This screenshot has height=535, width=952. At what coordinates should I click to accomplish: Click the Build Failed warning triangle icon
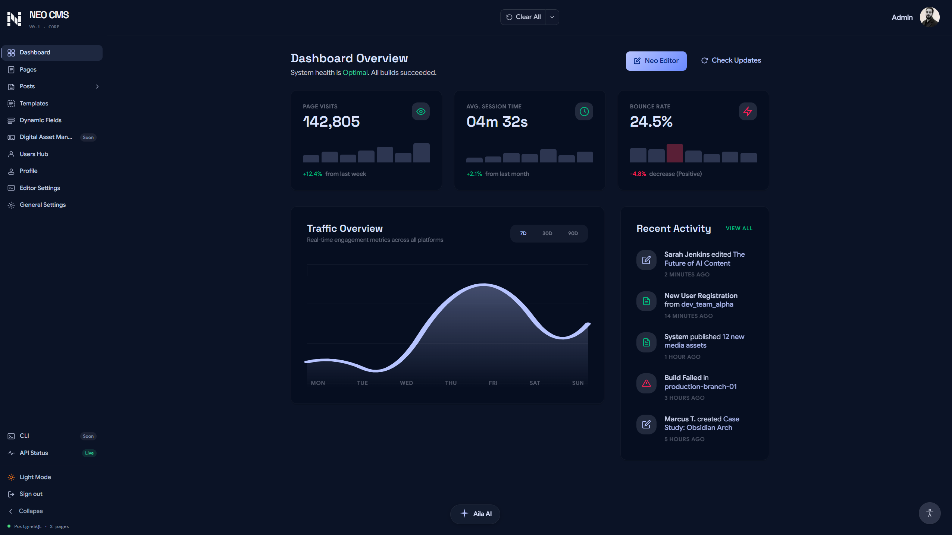click(646, 383)
